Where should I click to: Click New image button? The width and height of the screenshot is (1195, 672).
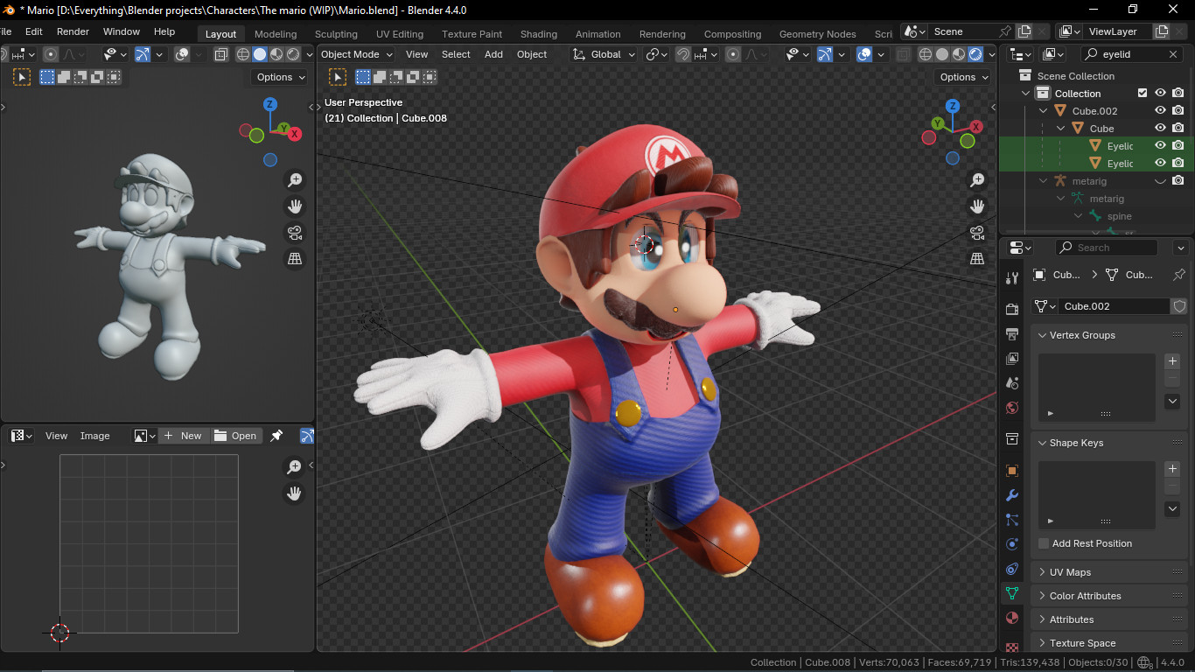pos(184,436)
